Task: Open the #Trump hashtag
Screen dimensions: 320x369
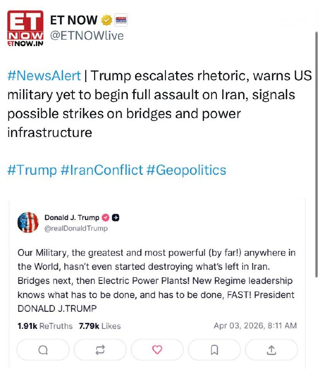Action: point(32,170)
